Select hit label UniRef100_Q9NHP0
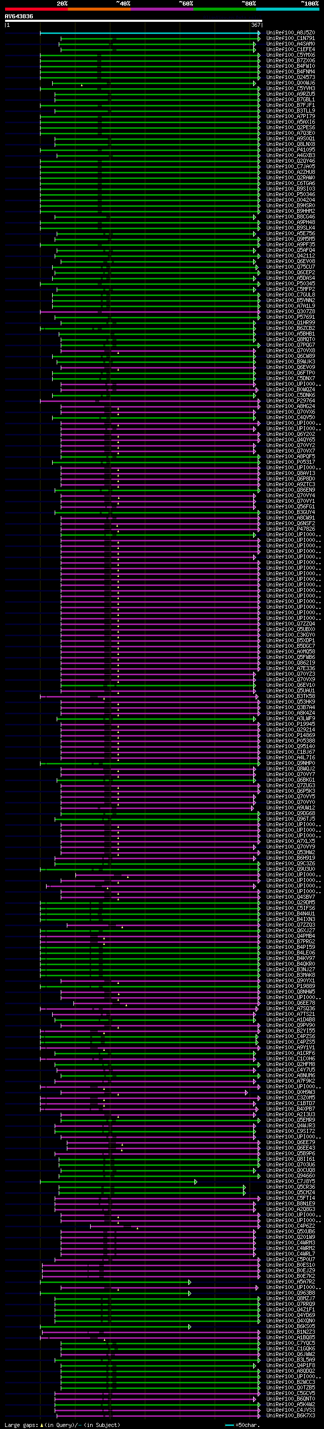 click(x=291, y=763)
